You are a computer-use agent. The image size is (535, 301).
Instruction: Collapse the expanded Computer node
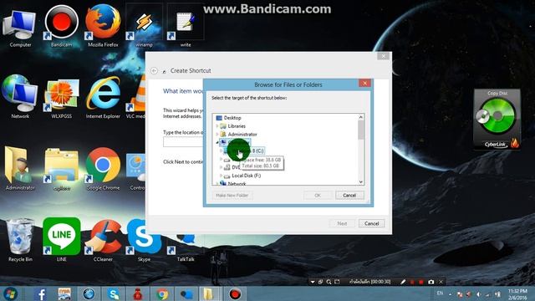[217, 142]
